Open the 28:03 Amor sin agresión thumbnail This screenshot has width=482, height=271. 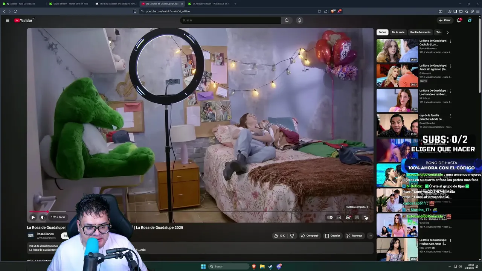coord(397,75)
